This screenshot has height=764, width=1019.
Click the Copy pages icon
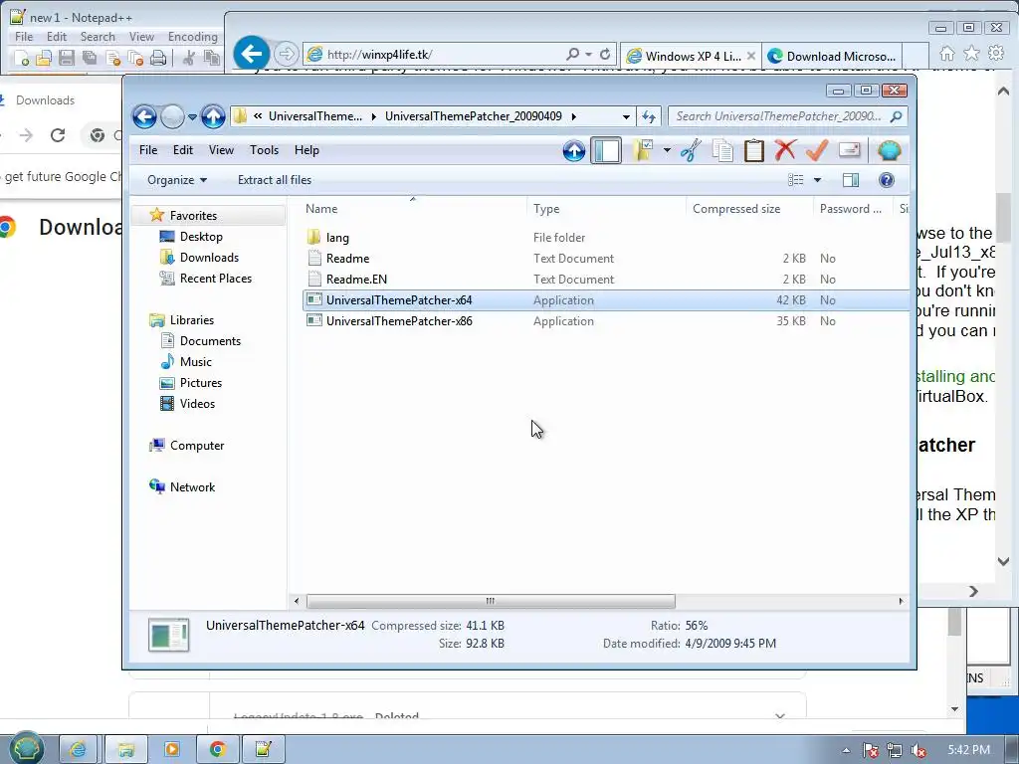tap(722, 151)
